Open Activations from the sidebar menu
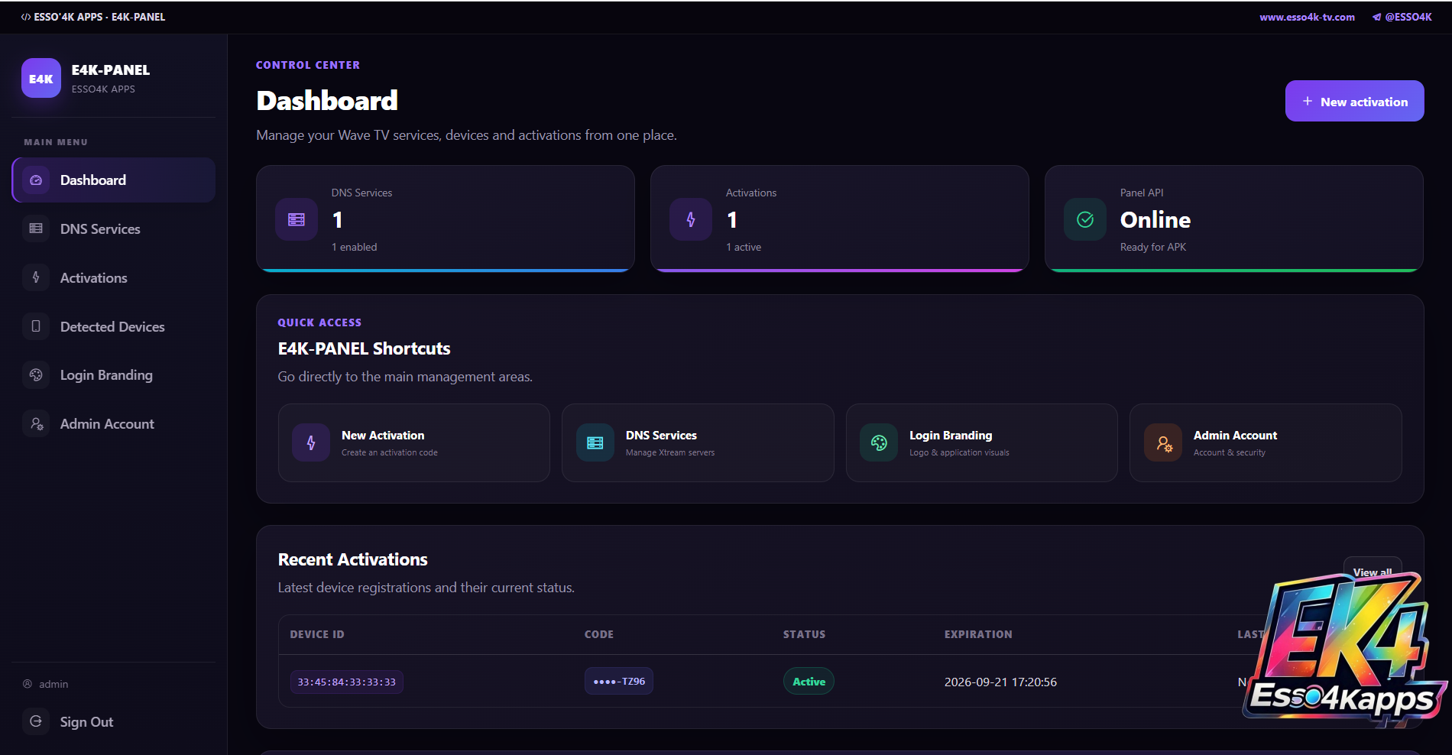The image size is (1452, 755). tap(114, 277)
